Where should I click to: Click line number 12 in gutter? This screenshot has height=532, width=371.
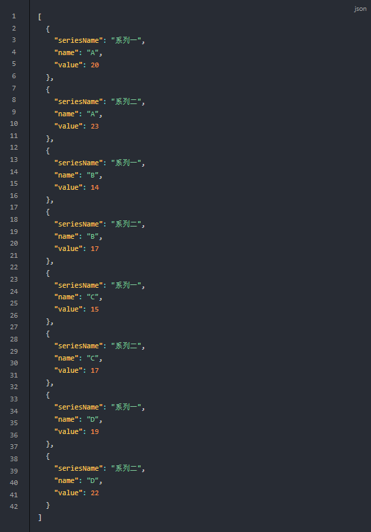pyautogui.click(x=14, y=147)
